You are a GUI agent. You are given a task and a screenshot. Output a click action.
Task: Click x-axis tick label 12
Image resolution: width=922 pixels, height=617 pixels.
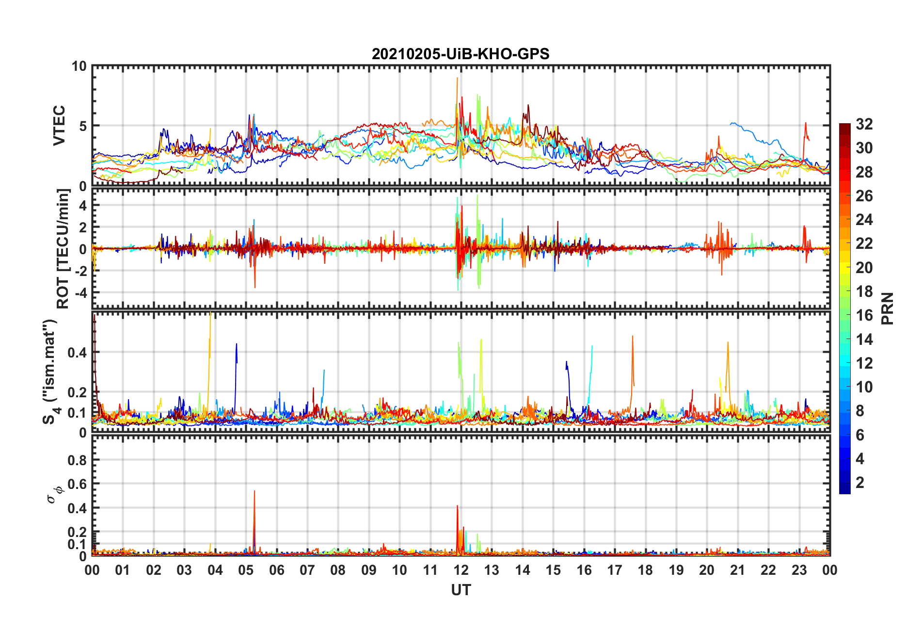(x=461, y=570)
